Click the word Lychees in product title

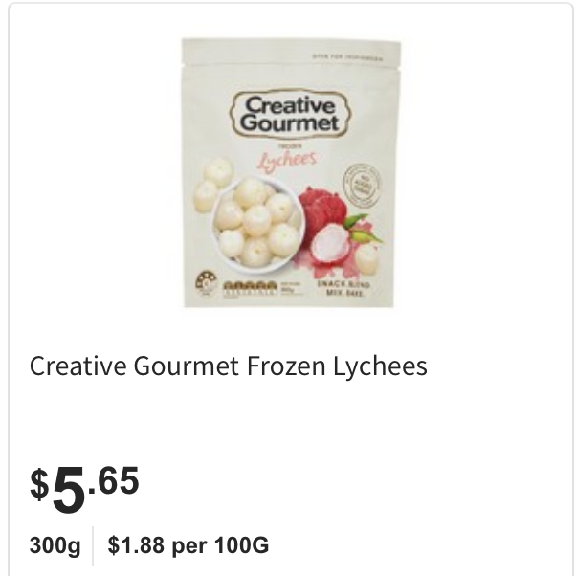[380, 366]
